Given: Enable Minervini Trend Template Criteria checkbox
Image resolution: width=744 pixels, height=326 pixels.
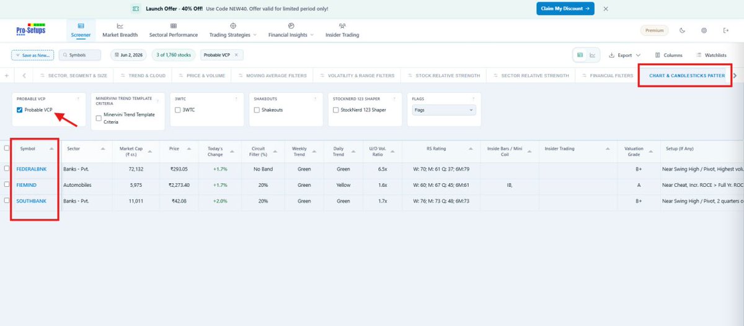Looking at the screenshot, I should [99, 118].
